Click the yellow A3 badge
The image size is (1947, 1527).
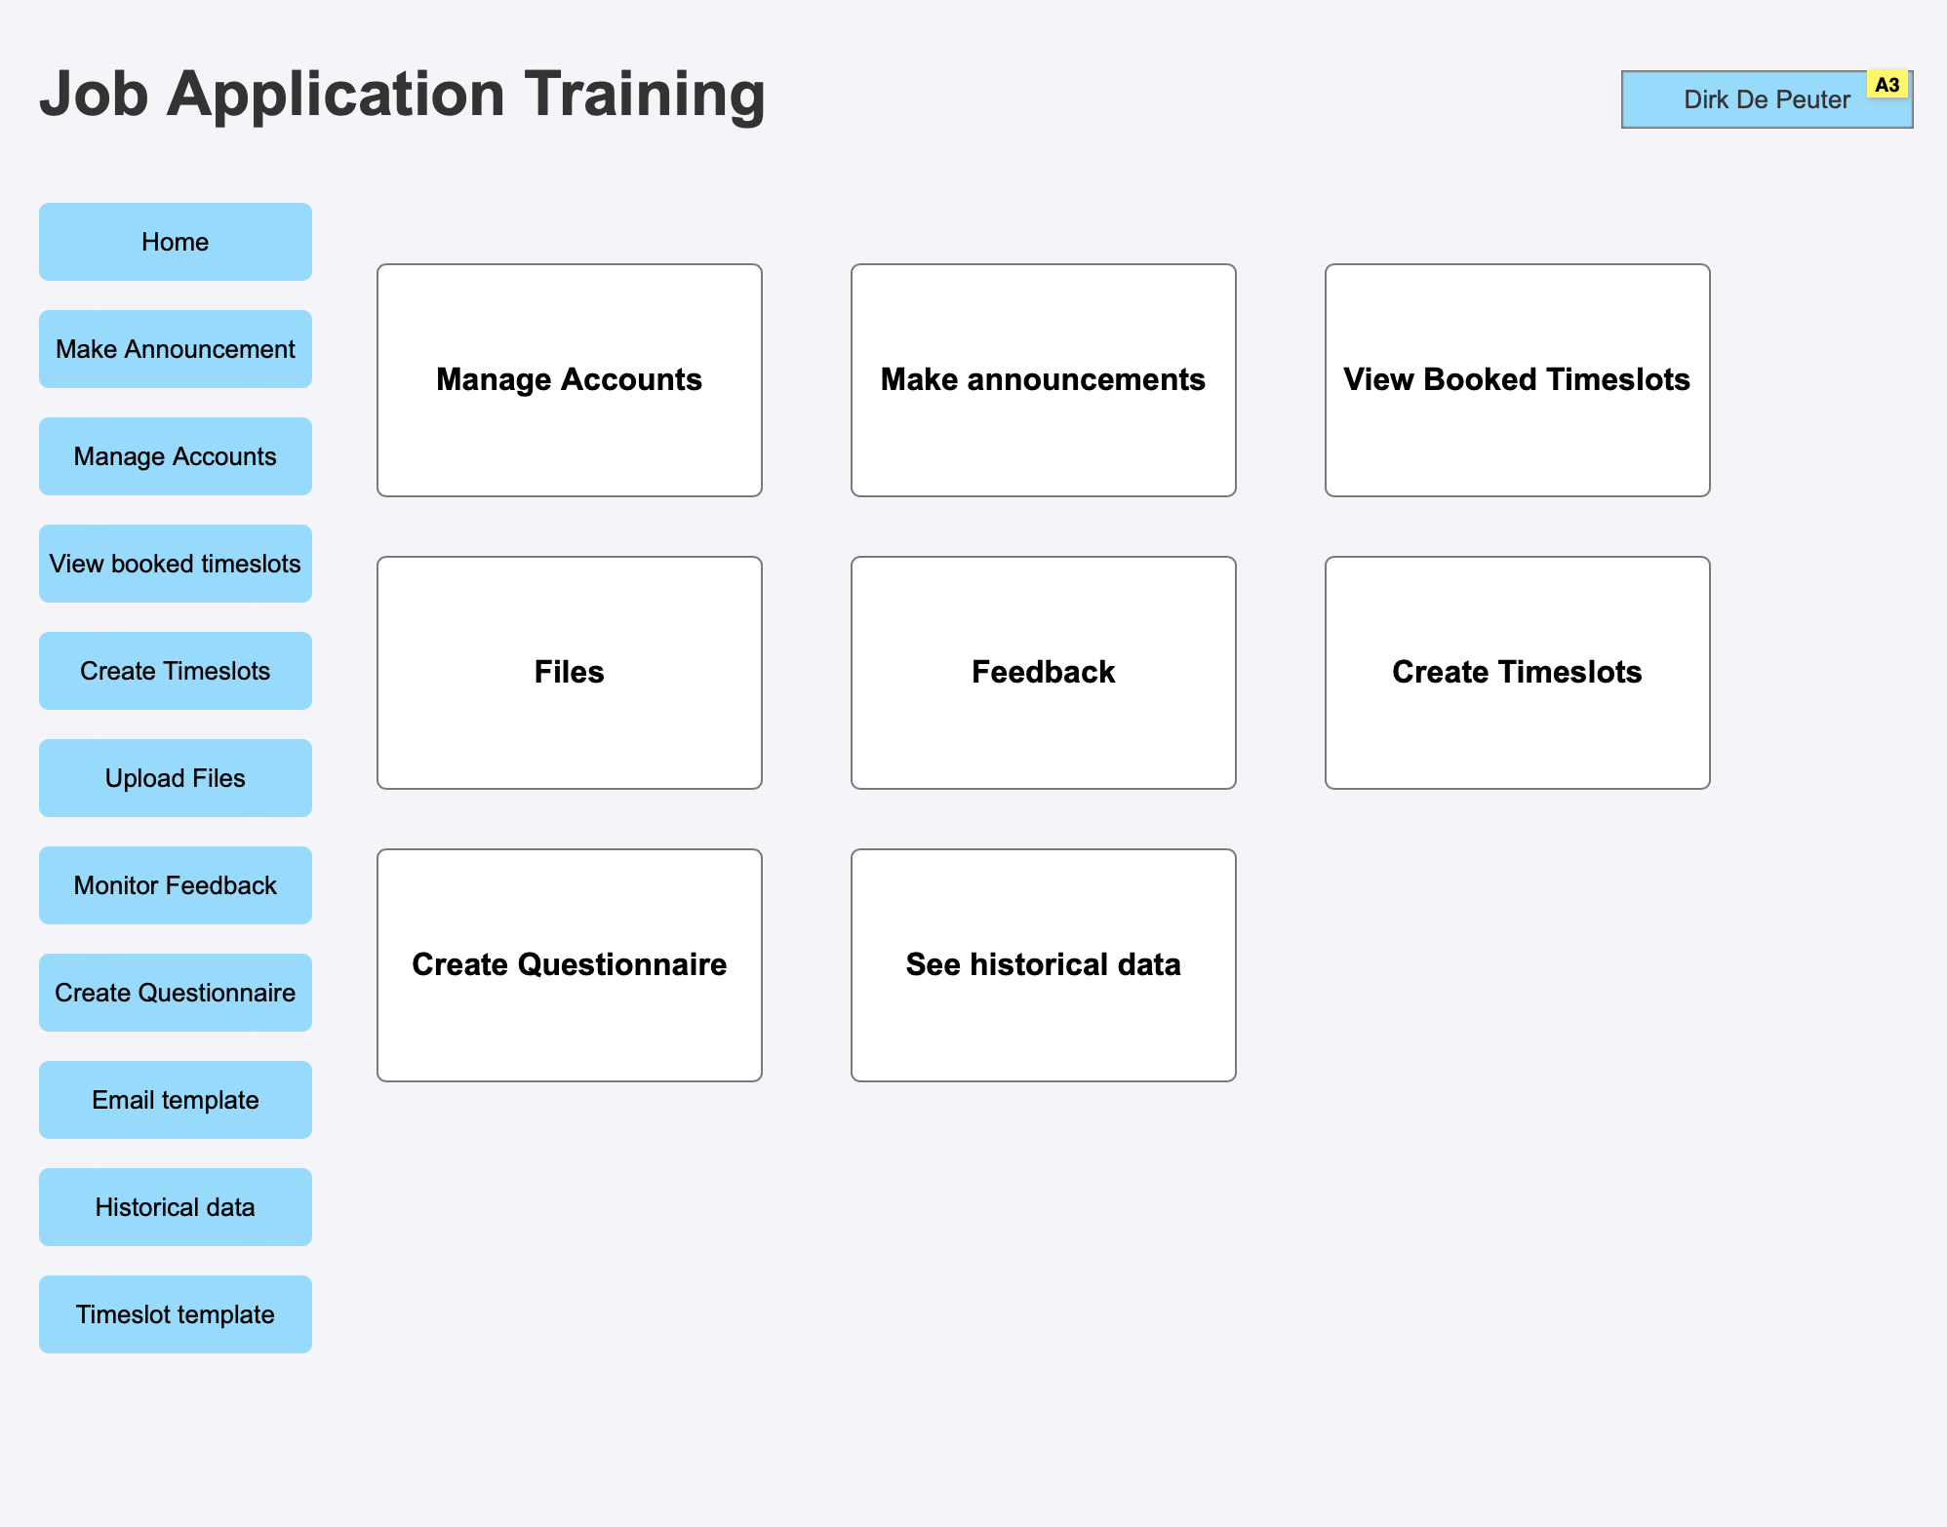1887,86
